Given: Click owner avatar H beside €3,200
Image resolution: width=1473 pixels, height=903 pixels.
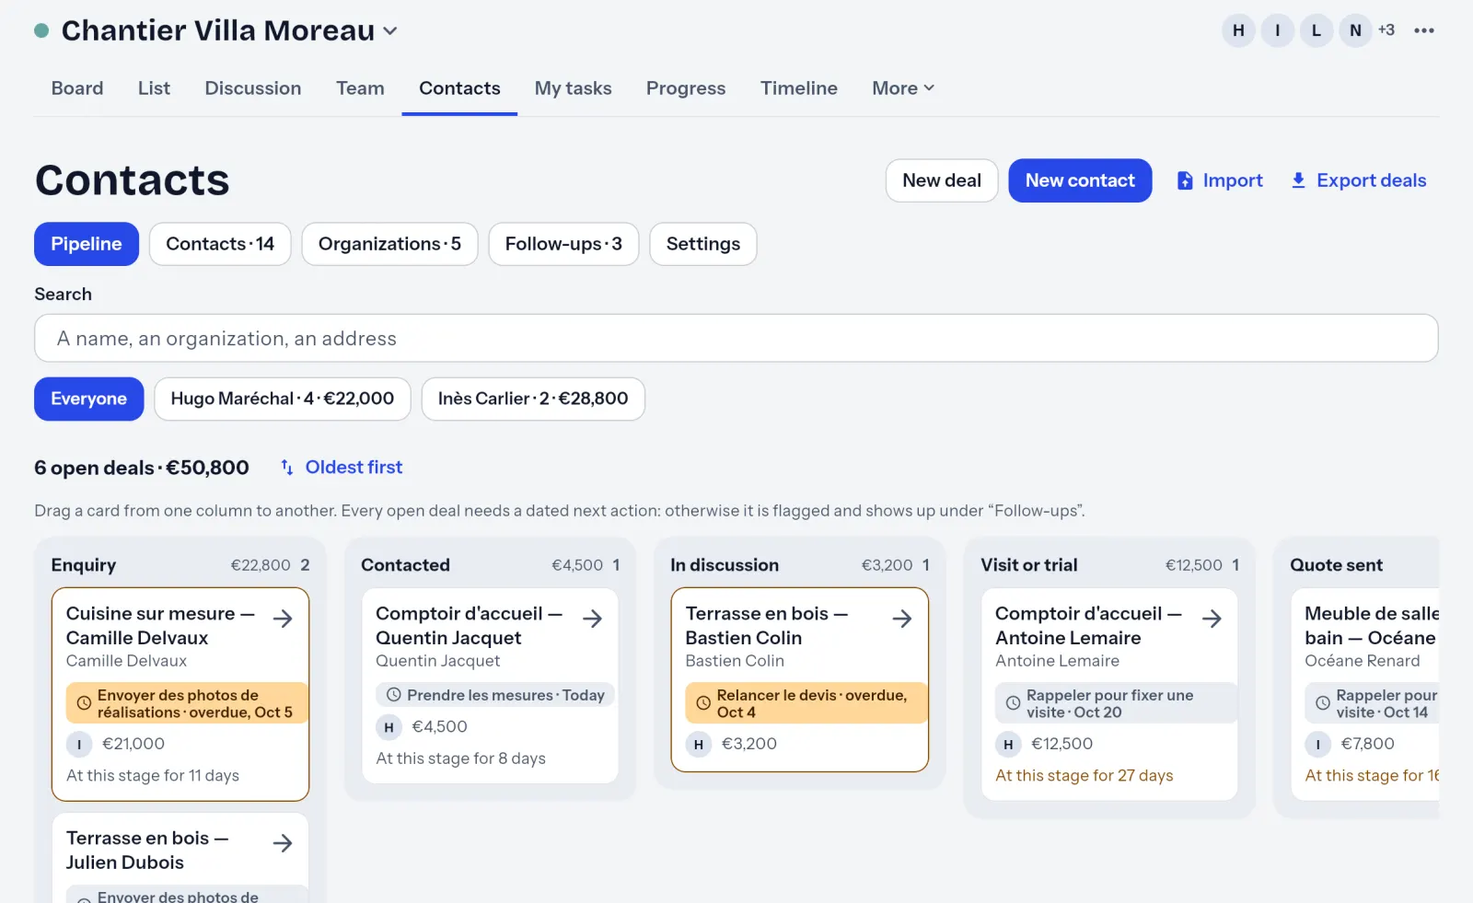Looking at the screenshot, I should (699, 744).
